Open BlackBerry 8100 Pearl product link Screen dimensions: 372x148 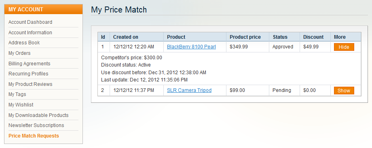[191, 47]
